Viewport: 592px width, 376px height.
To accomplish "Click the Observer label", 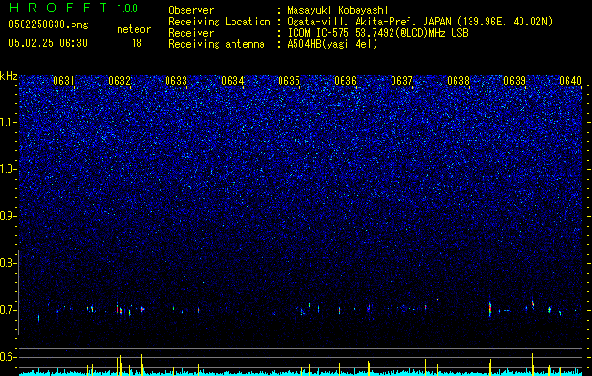I will pos(191,11).
